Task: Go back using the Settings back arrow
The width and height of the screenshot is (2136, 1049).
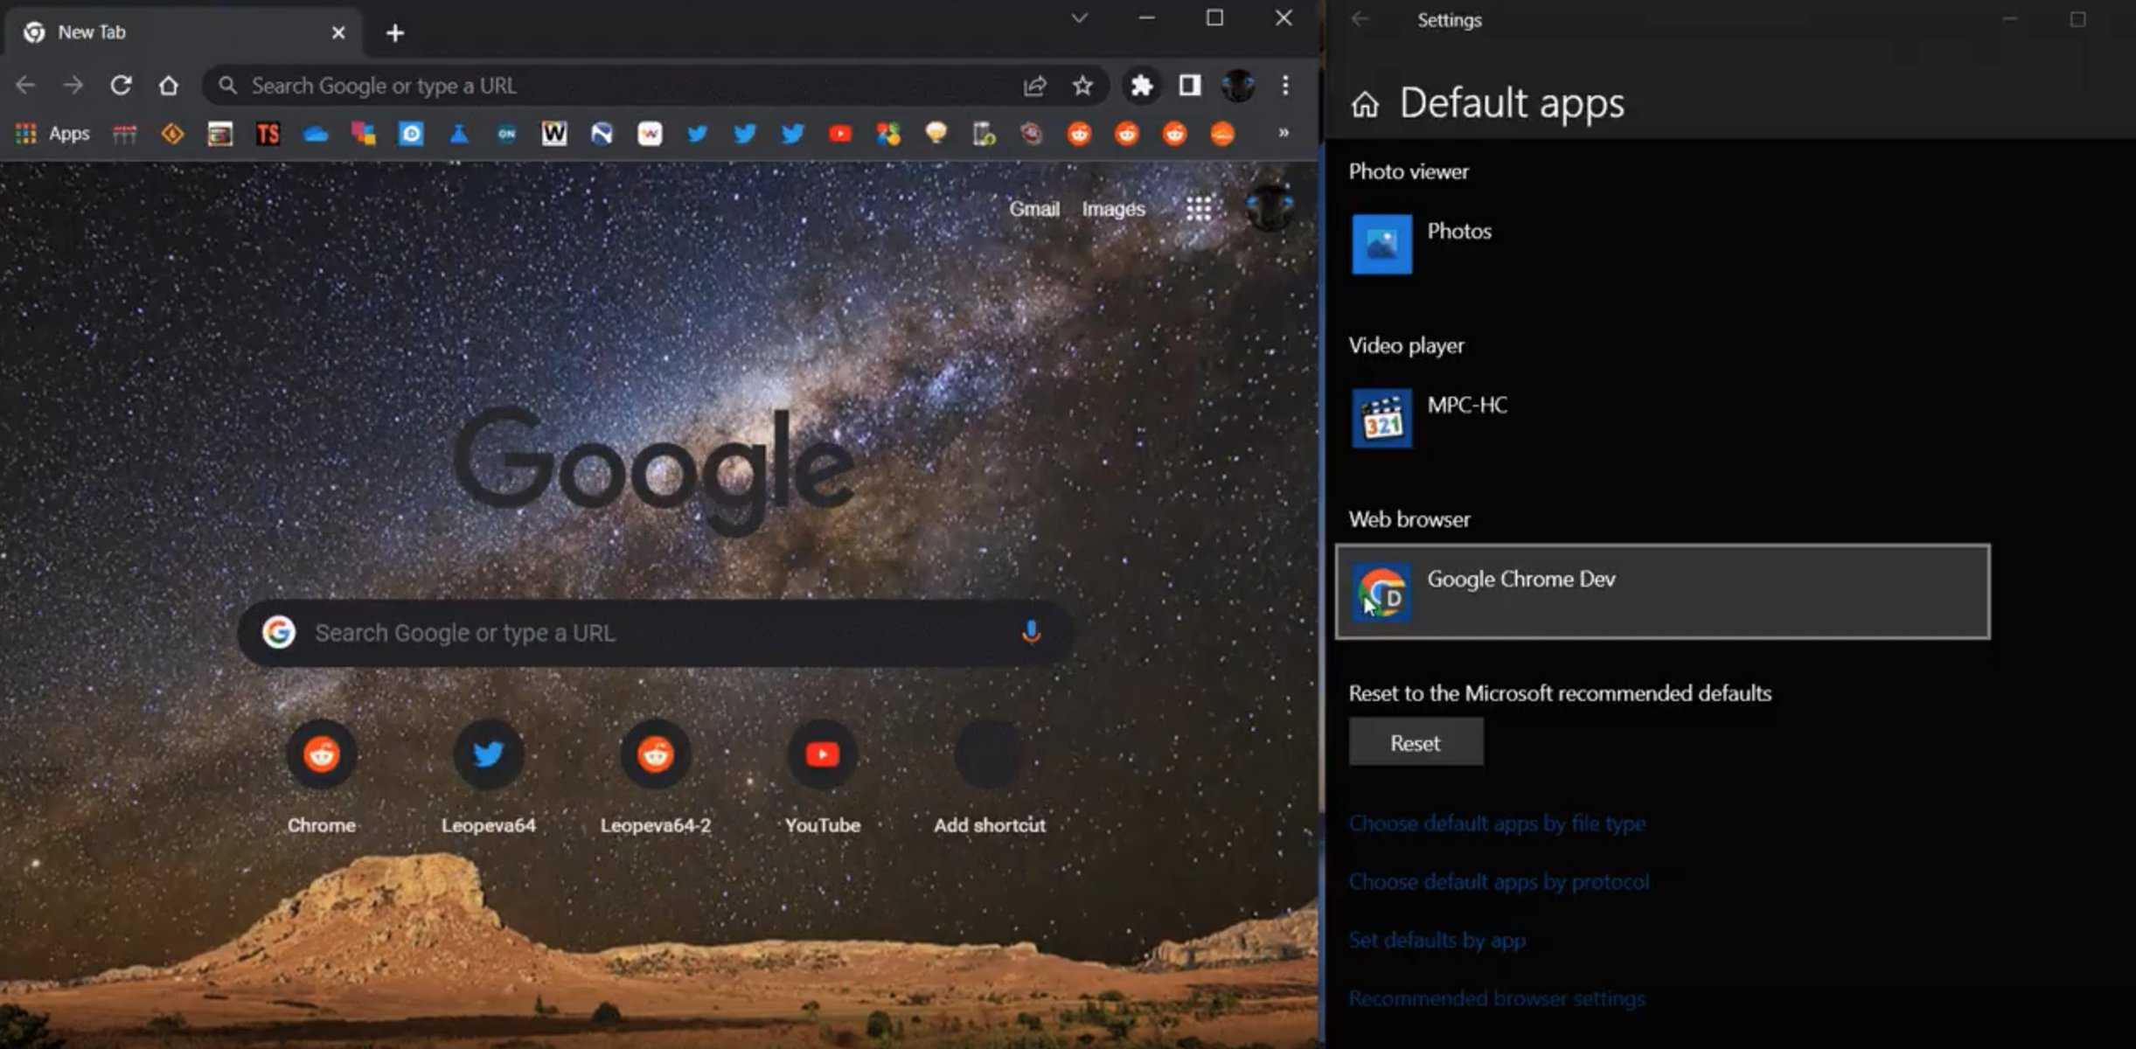Action: pos(1360,19)
